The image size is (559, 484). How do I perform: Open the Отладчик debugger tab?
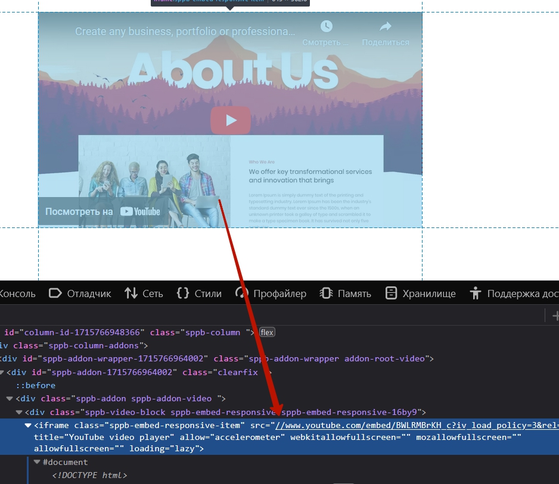click(x=80, y=293)
